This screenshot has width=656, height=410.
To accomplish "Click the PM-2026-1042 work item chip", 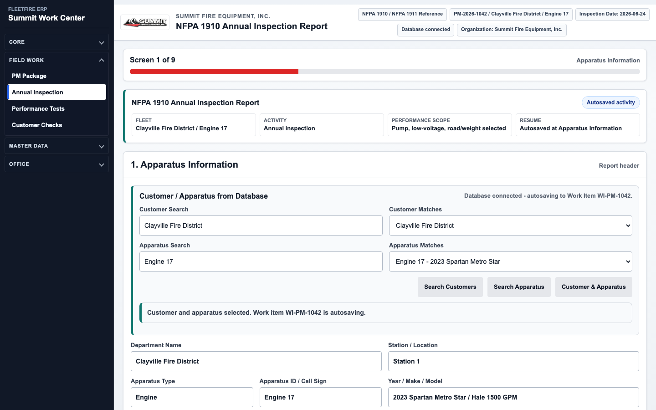I will pos(511,14).
